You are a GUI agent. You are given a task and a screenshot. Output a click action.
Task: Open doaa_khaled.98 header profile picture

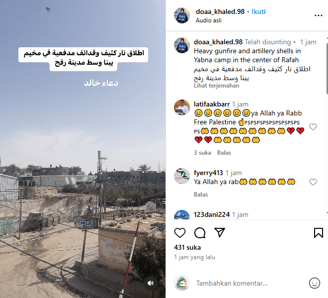point(182,15)
